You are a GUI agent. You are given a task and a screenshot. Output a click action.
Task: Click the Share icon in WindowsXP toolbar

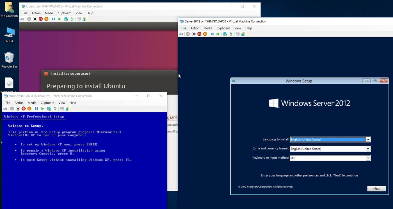67,109
